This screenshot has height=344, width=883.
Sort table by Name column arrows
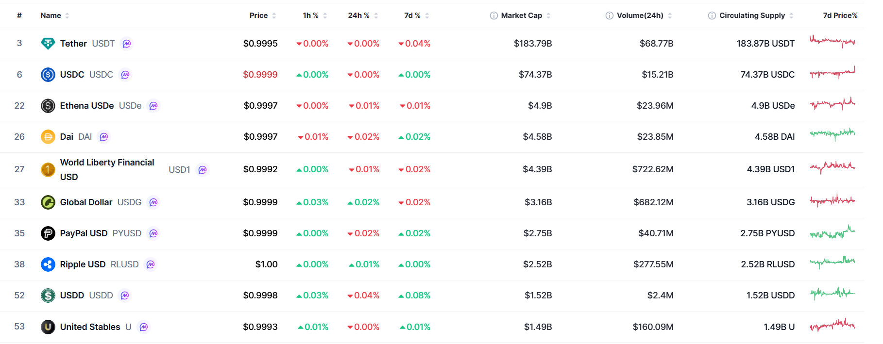[67, 16]
